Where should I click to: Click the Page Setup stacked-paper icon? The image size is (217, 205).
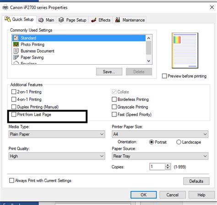pos(61,20)
